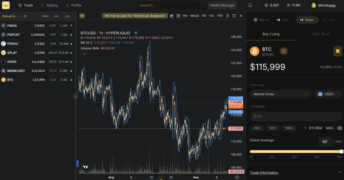This screenshot has width=344, height=180.
Task: Select the Buy / Long tab
Action: click(271, 34)
